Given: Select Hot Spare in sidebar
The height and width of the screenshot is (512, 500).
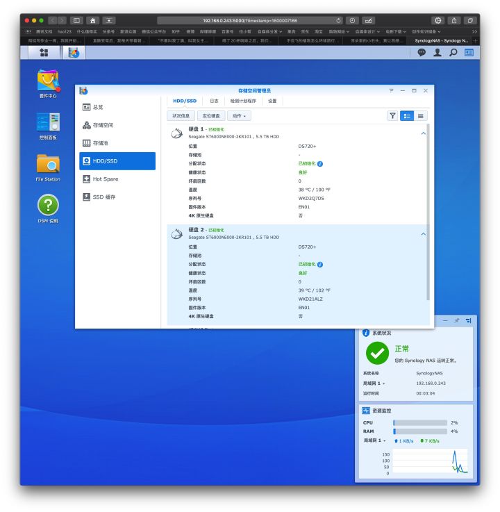Looking at the screenshot, I should point(117,179).
